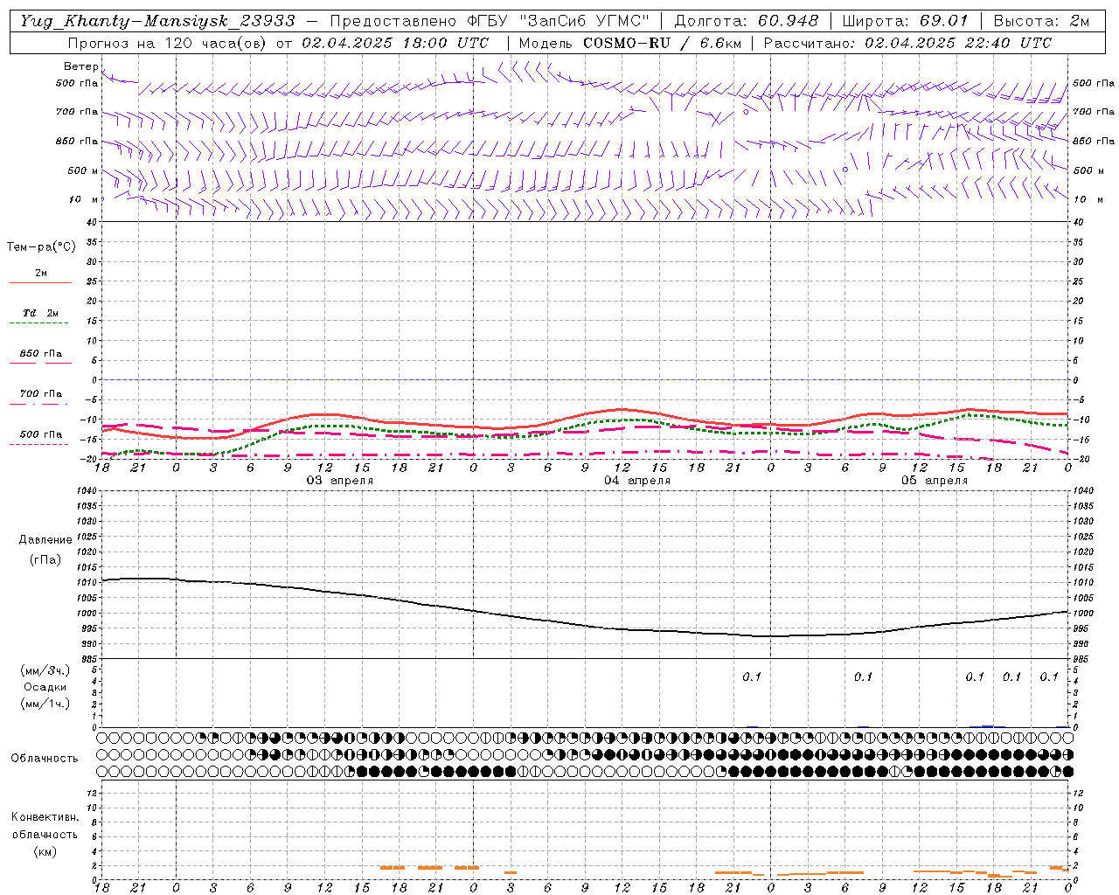Click the Конвективн. convective cloud label
Screen dimensions: 1119x895
coord(45,817)
